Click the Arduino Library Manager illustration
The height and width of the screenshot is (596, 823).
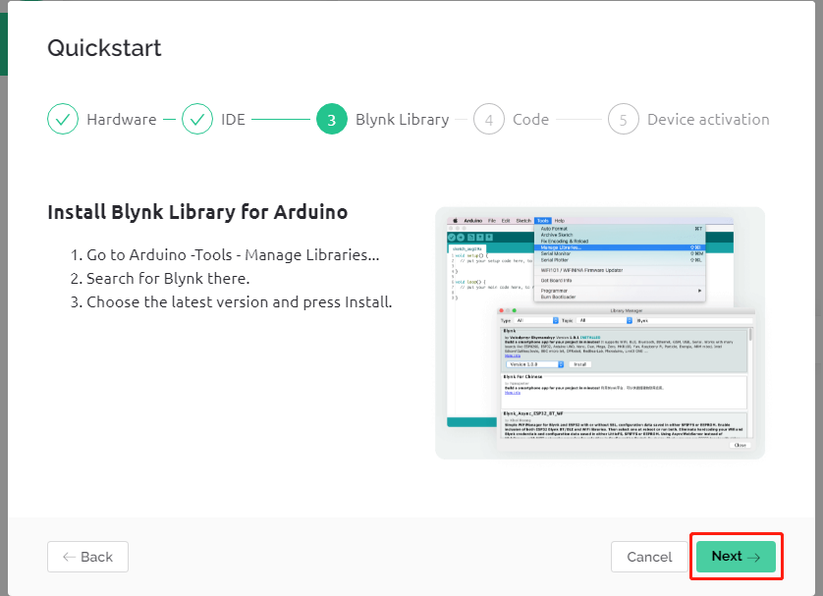click(600, 333)
